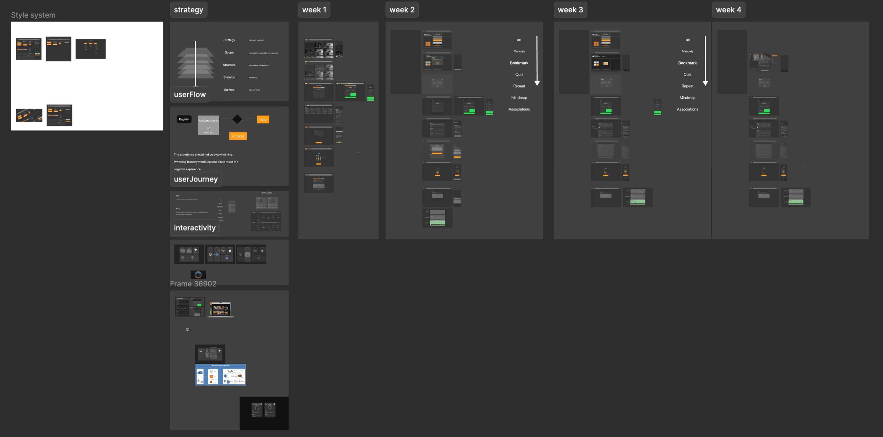
Task: Select the Scope text layer
Action: [x=229, y=52]
